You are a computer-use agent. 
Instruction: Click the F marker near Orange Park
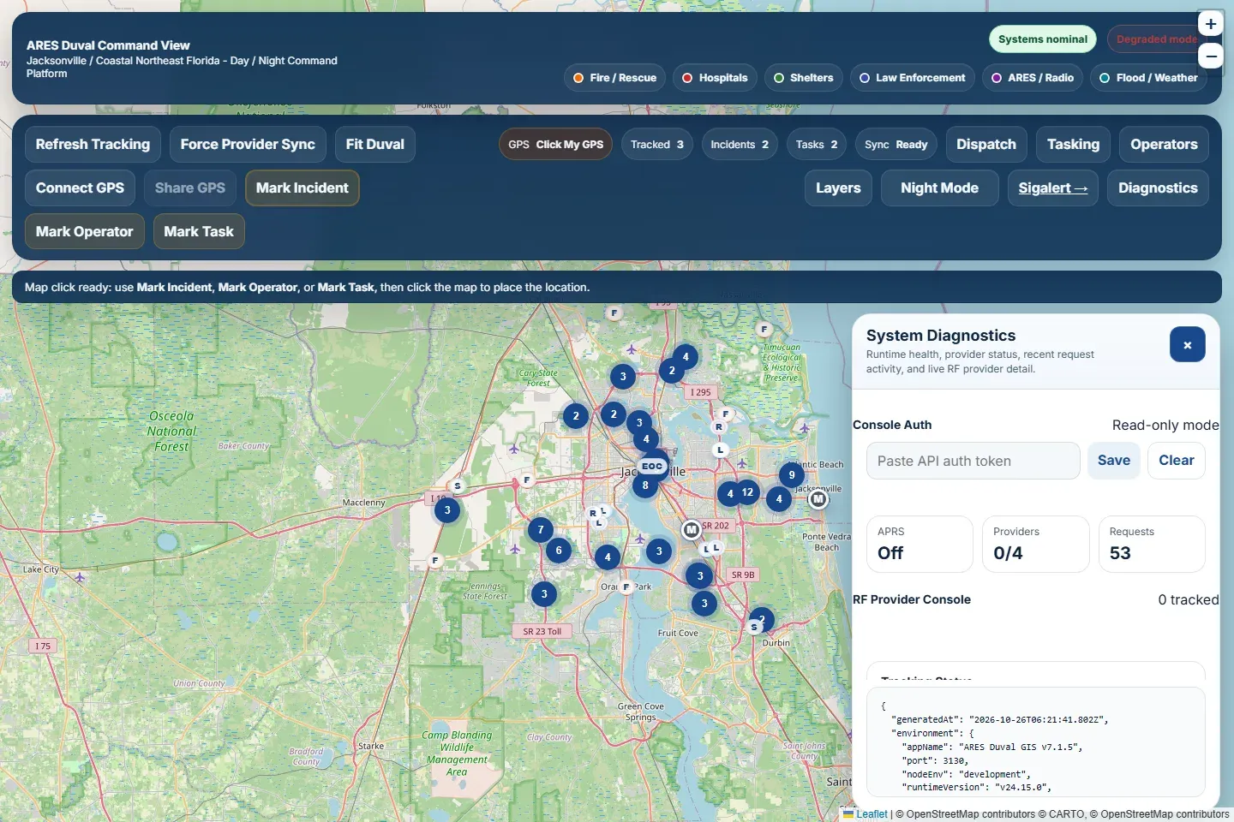[x=626, y=587]
